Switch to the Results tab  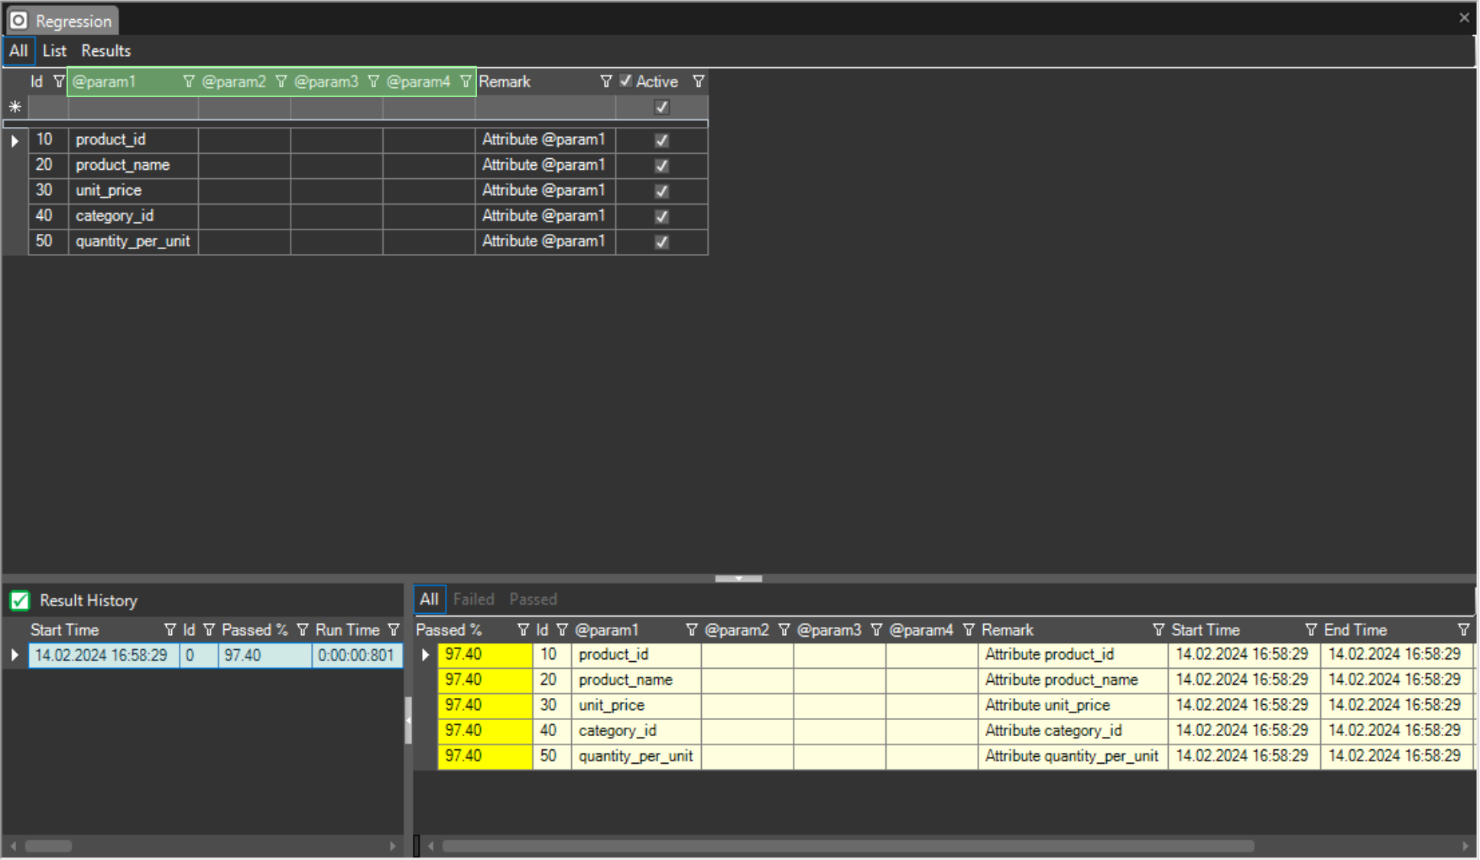coord(105,50)
